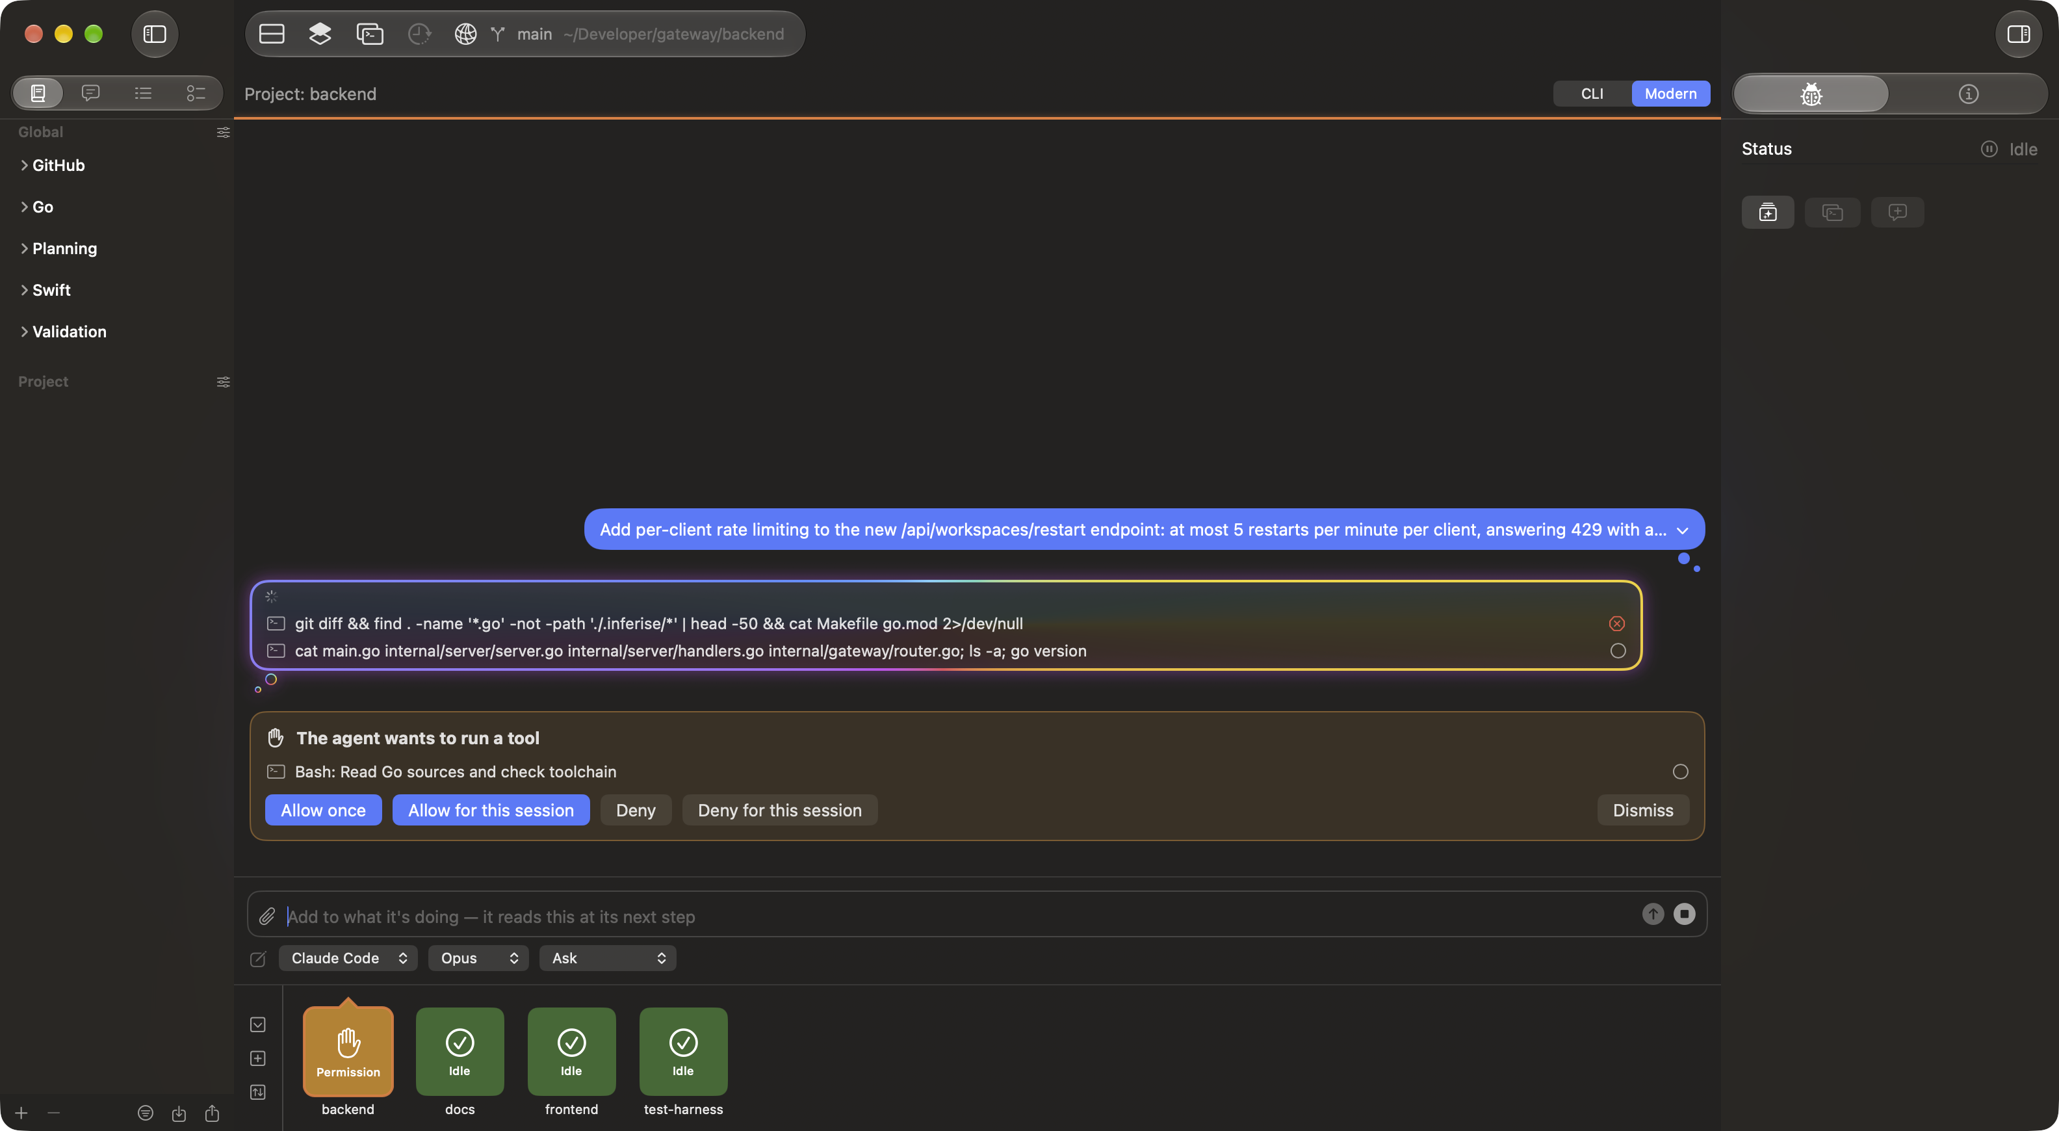Open the stacked layers icon in toolbar
The height and width of the screenshot is (1131, 2059).
[320, 34]
